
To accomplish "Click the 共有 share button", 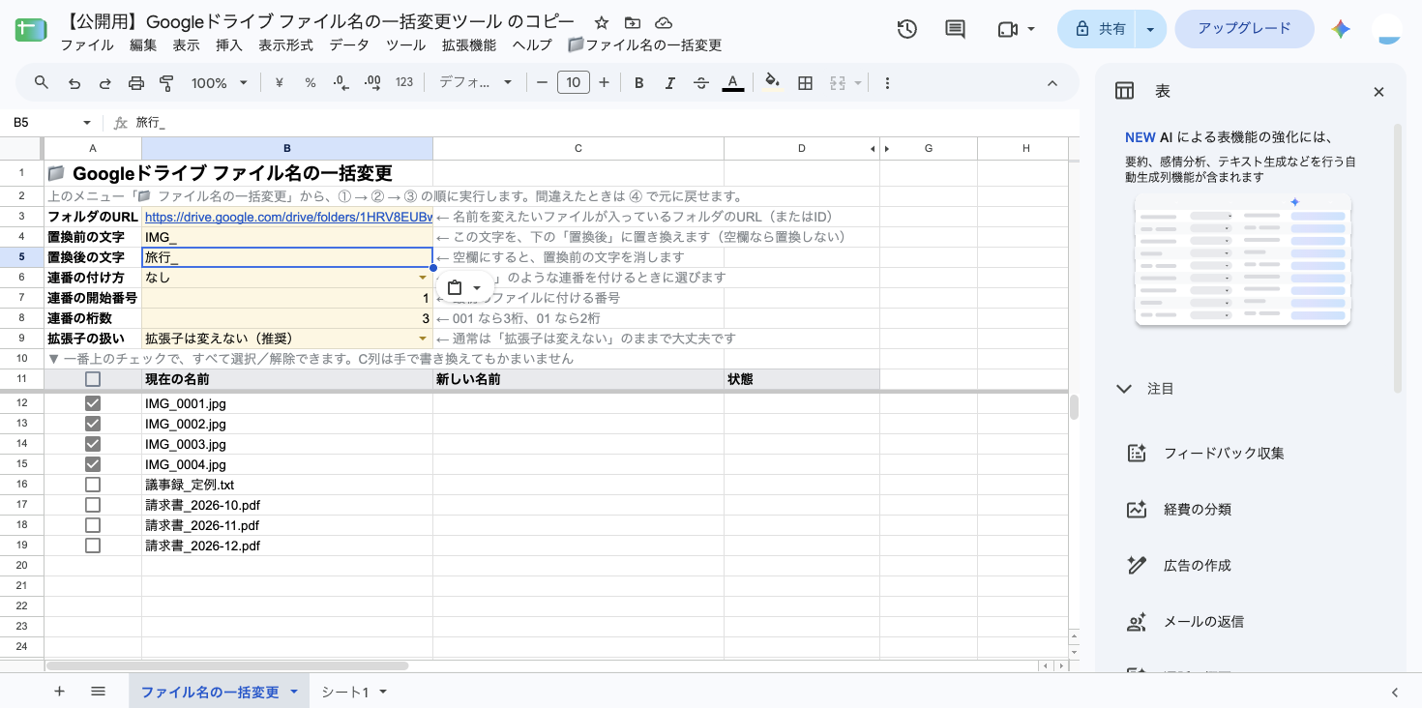I will click(1101, 29).
